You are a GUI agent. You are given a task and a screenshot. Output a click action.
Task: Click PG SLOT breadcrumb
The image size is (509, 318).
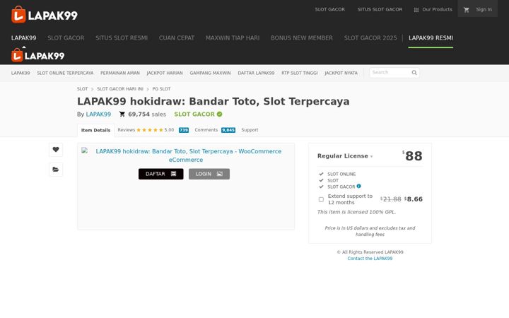161,89
